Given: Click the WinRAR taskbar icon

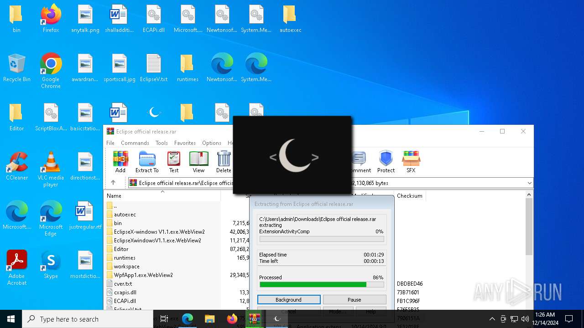Looking at the screenshot, I should (254, 319).
